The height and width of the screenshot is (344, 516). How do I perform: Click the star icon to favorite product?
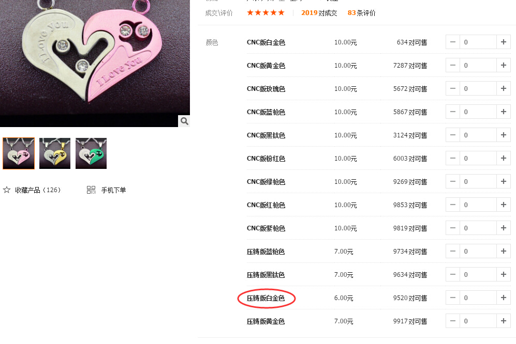[7, 190]
